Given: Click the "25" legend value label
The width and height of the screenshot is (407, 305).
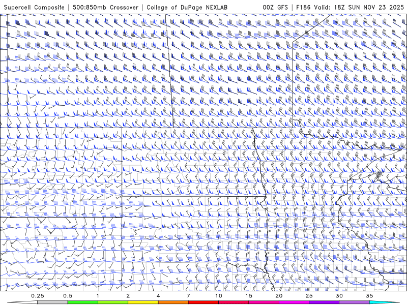Looking at the screenshot, I should click(x=309, y=296).
